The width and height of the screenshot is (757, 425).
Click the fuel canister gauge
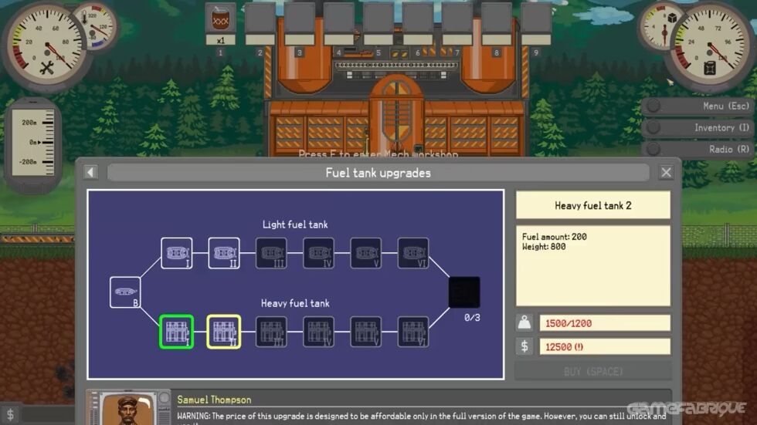[x=710, y=46]
